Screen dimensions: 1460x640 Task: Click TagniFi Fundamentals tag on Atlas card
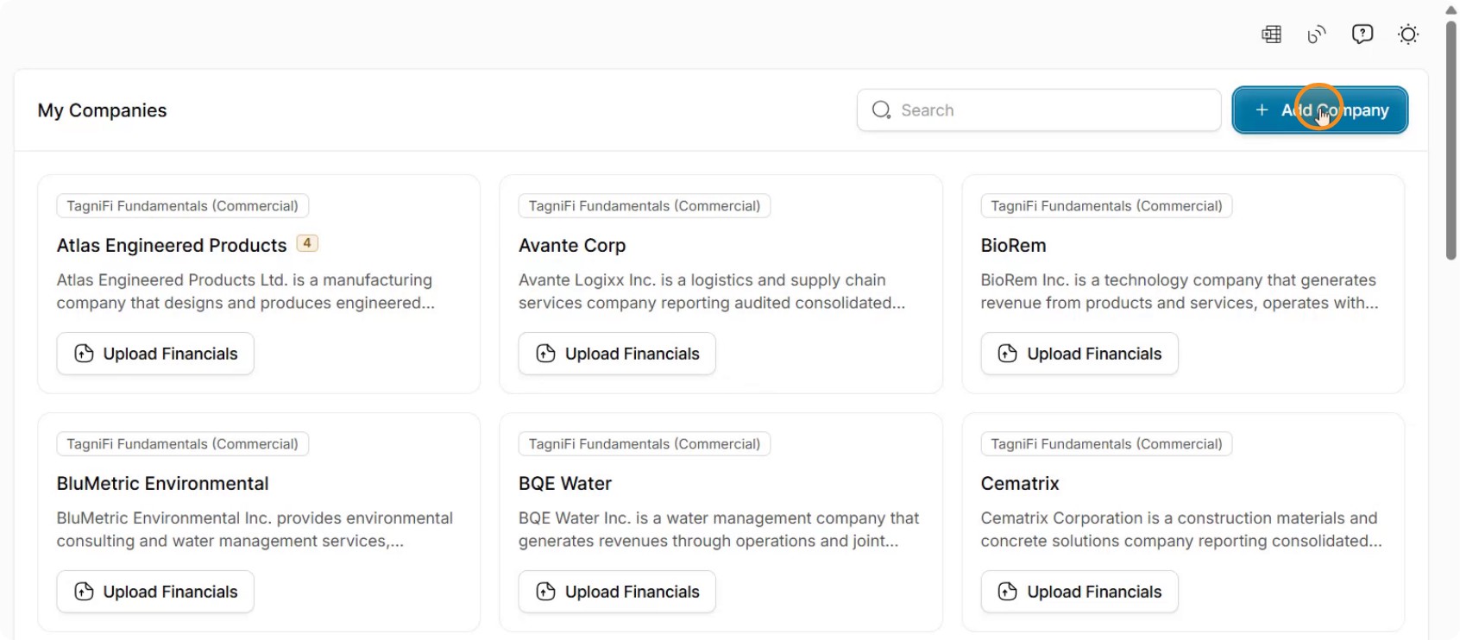click(x=183, y=206)
